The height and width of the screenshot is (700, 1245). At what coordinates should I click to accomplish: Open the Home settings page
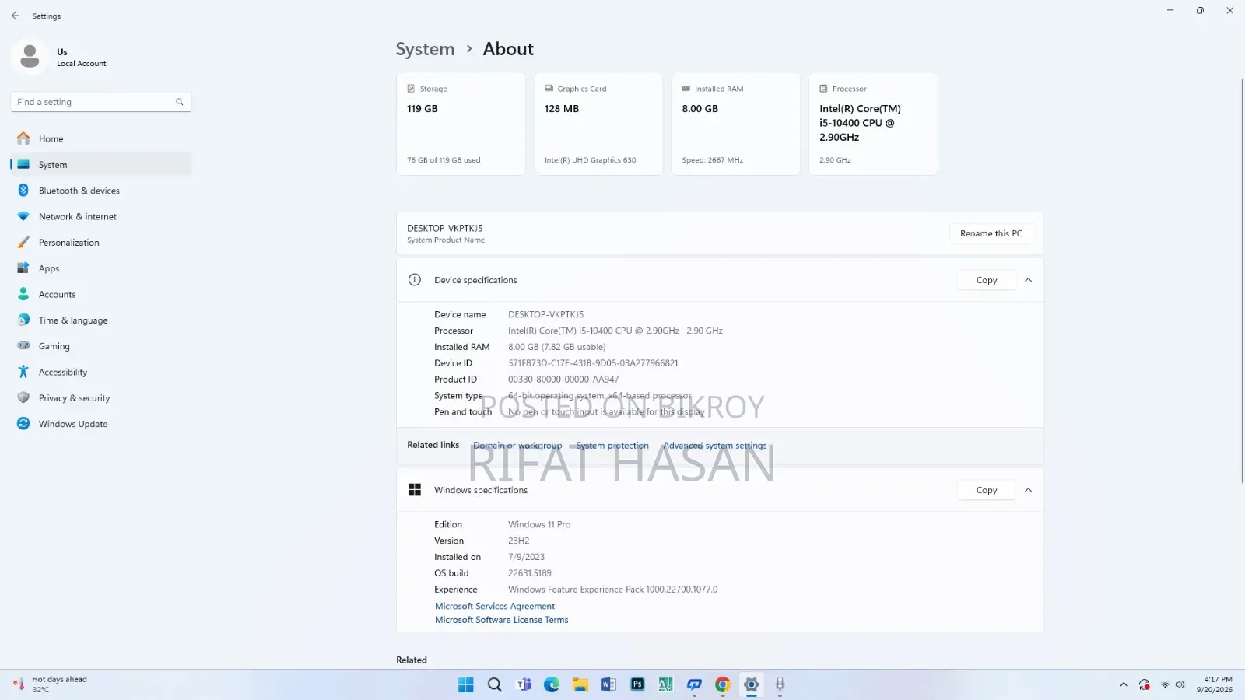coord(101,138)
